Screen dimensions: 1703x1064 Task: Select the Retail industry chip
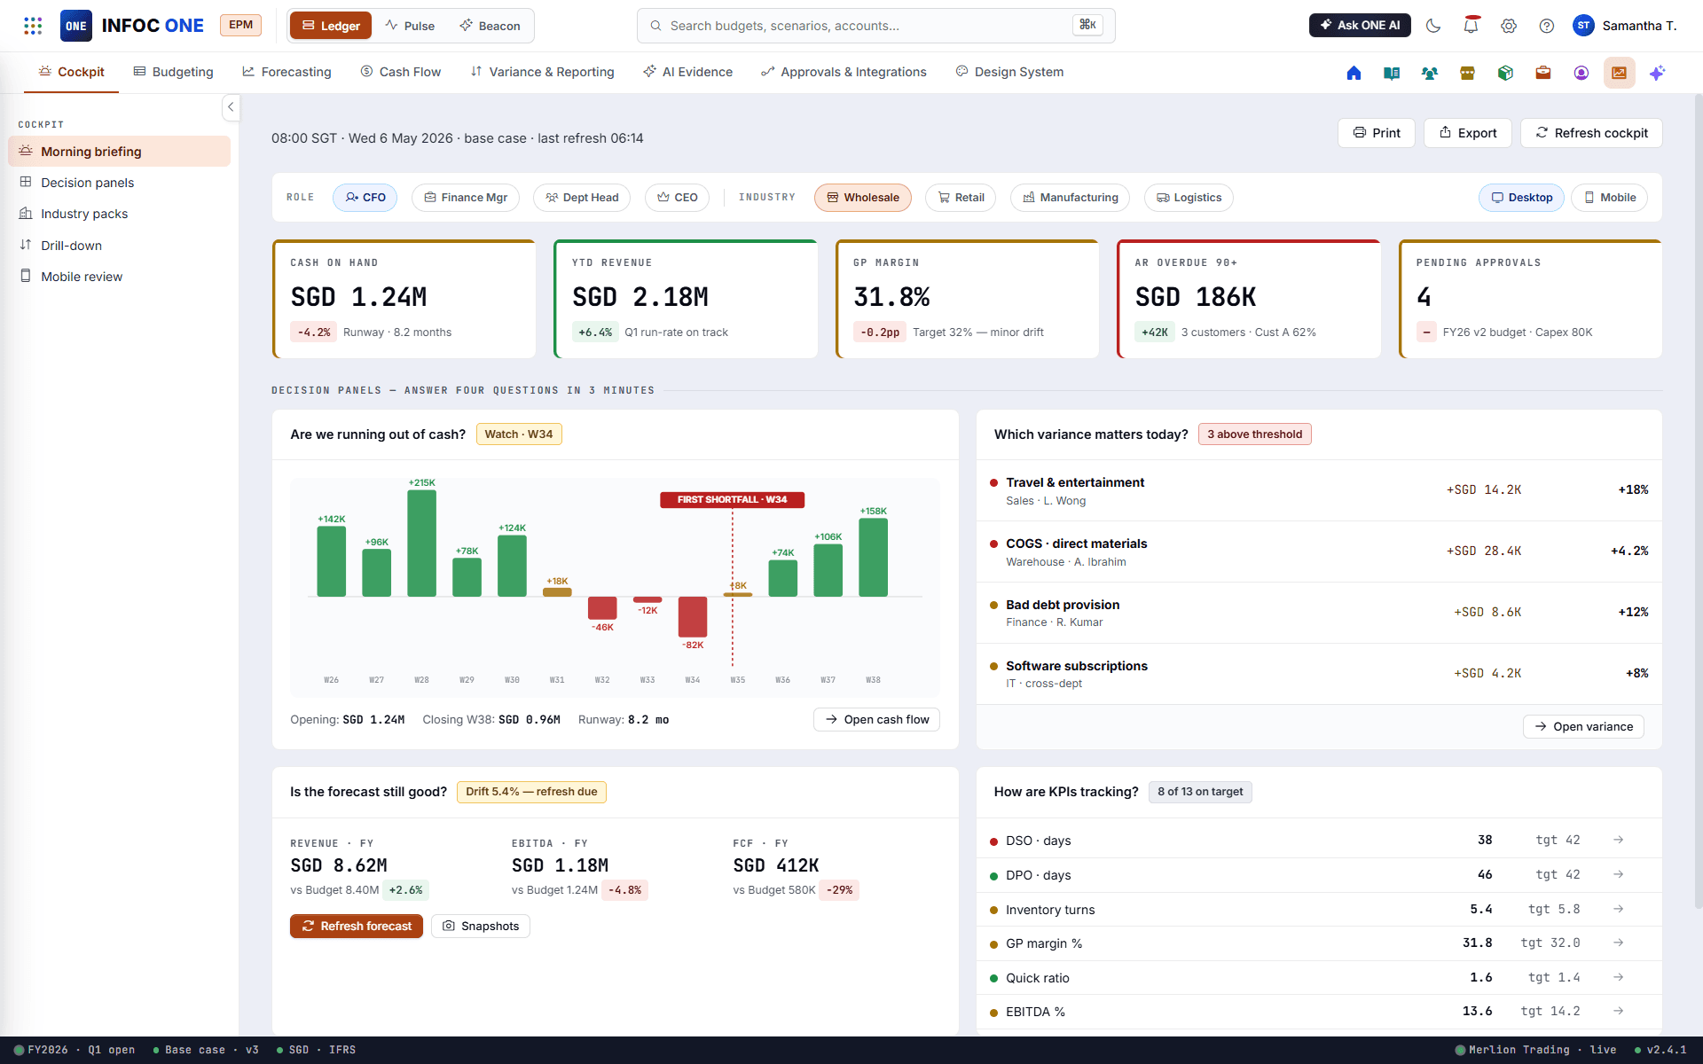tap(961, 198)
